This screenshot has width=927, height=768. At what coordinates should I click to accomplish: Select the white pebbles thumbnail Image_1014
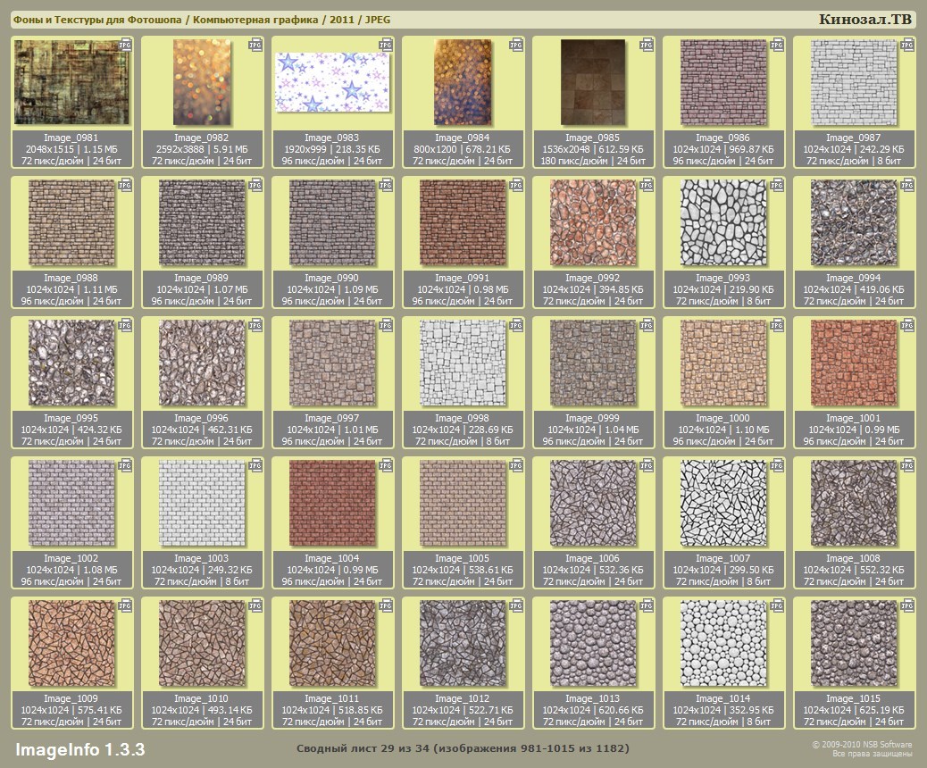723,643
